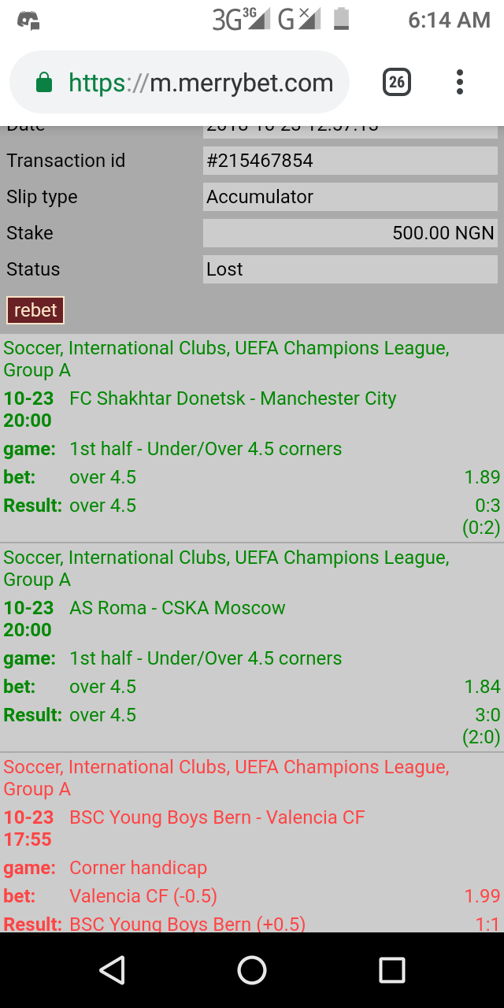Tap the game controller notification icon
Viewport: 504px width, 1008px height.
pos(28,20)
